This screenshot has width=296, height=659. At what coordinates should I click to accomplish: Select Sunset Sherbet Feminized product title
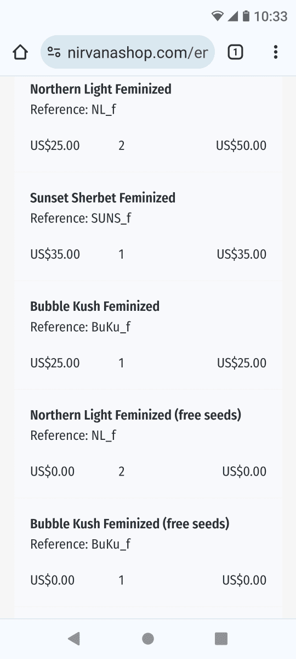tap(103, 198)
